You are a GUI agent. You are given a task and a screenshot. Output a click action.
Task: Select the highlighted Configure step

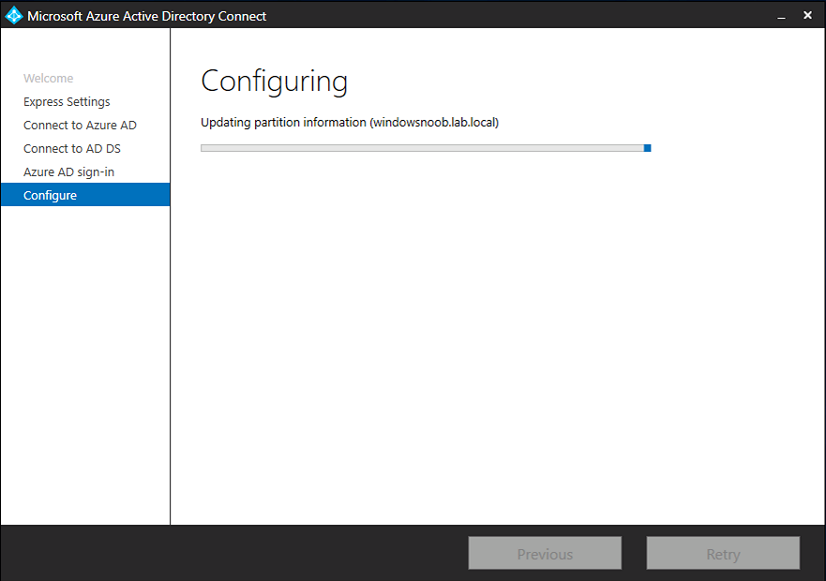(x=85, y=195)
